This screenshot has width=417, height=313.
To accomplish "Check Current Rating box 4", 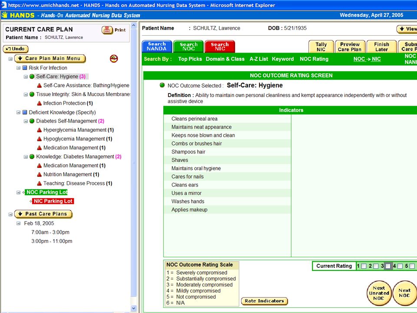I will point(400,266).
